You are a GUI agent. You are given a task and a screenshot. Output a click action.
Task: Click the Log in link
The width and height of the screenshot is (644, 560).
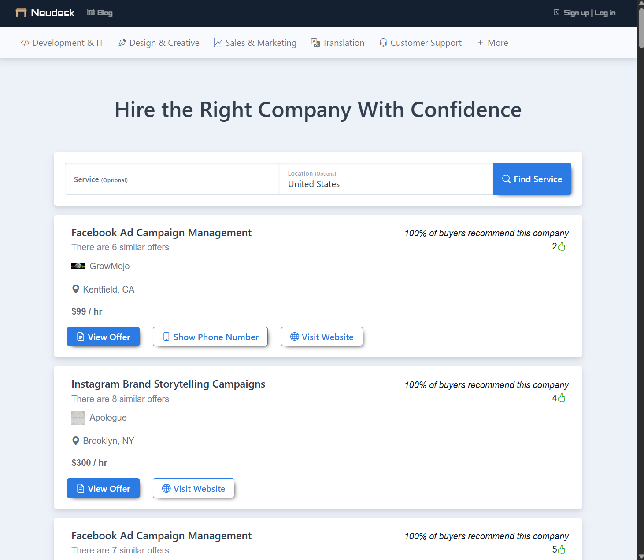click(x=606, y=12)
